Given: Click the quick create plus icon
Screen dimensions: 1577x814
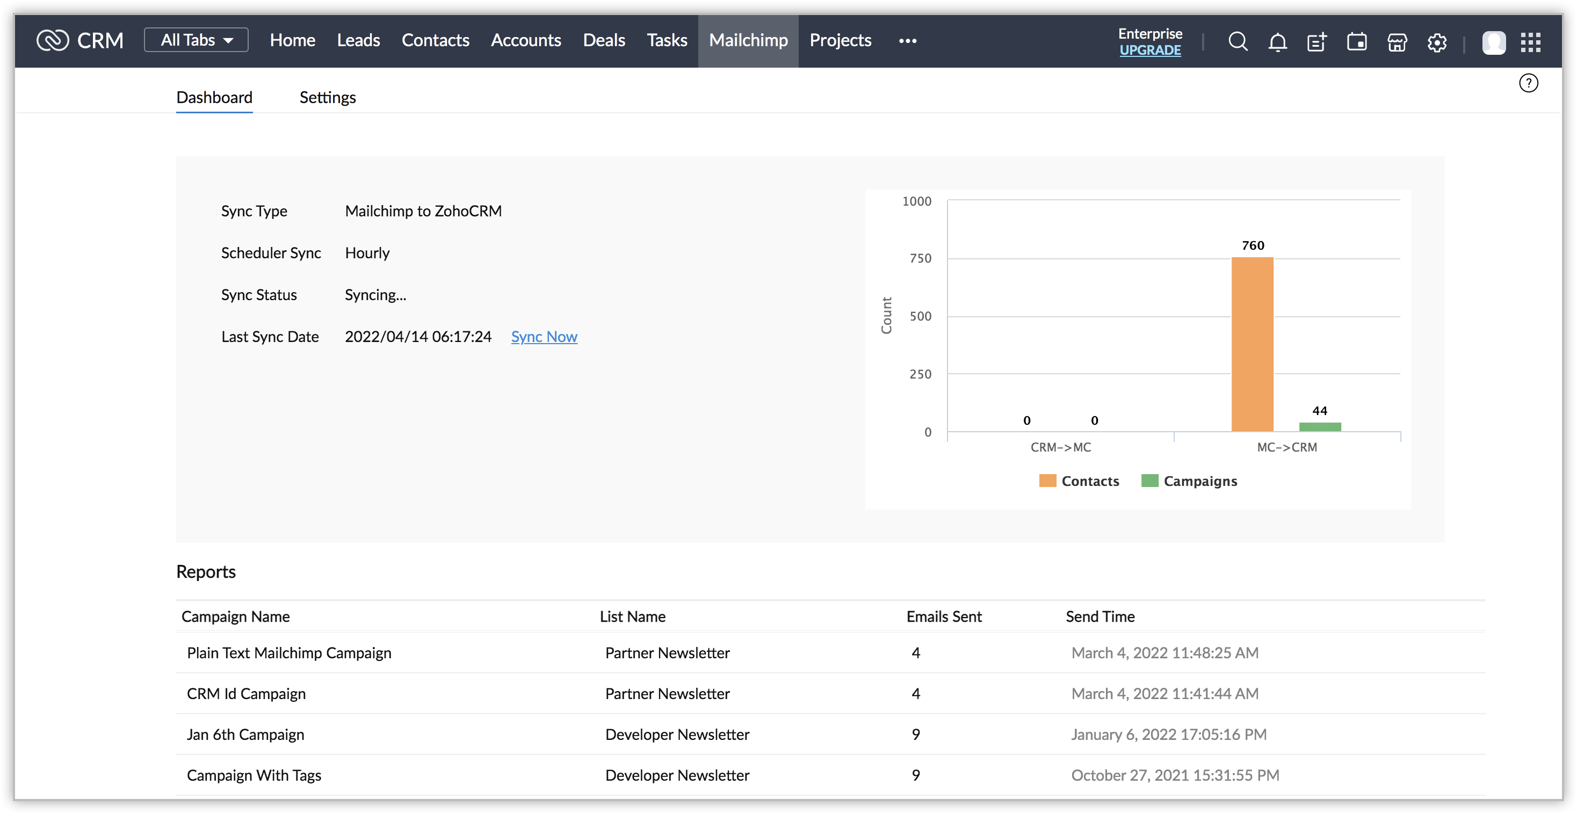Looking at the screenshot, I should pos(1317,42).
